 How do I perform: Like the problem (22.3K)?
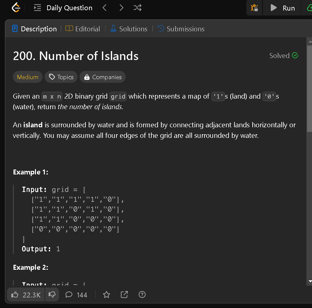click(25, 294)
